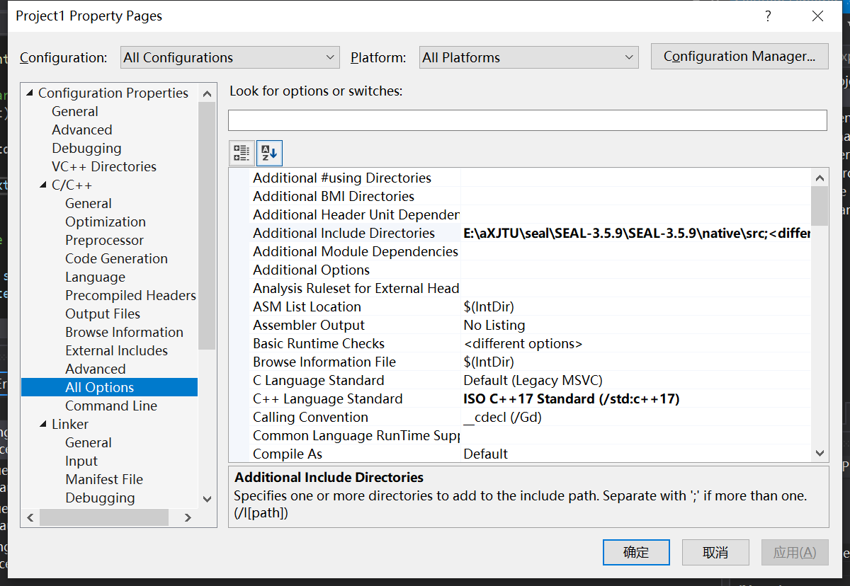
Task: Click the Help question mark icon
Action: click(x=768, y=16)
